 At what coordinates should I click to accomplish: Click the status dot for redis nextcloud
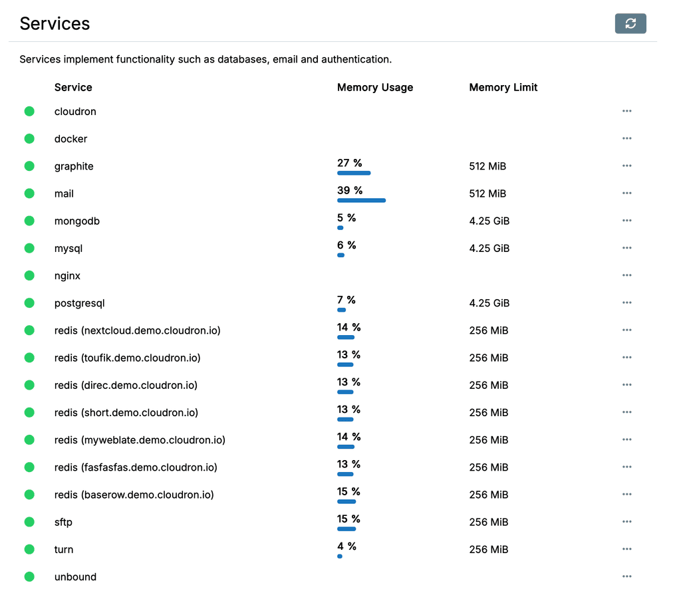pos(29,330)
